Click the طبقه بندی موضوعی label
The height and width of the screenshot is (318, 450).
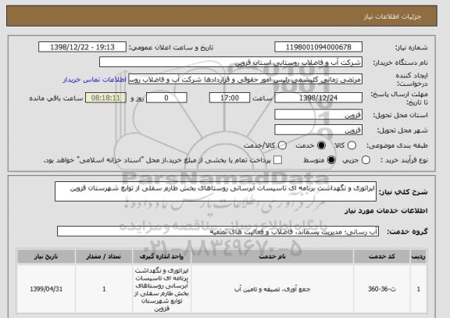[x=397, y=146]
